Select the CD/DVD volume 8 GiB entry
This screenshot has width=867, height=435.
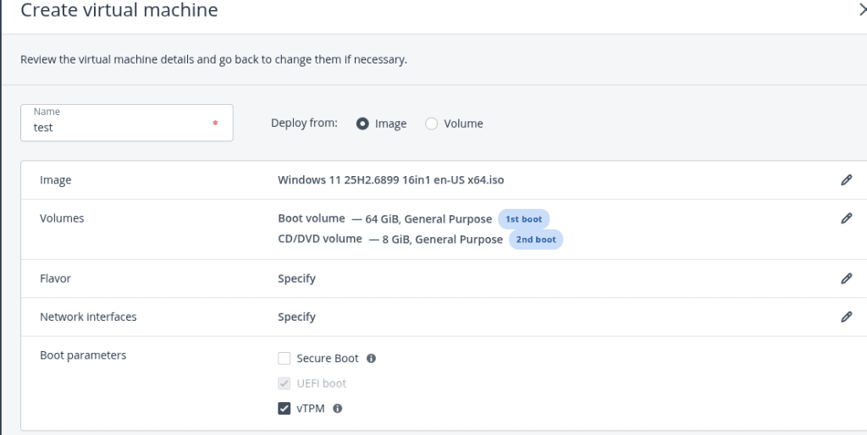tap(389, 240)
